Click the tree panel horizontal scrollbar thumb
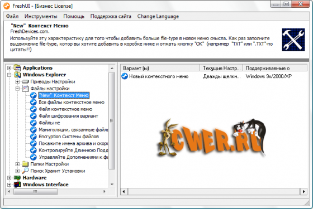 (x=36, y=192)
